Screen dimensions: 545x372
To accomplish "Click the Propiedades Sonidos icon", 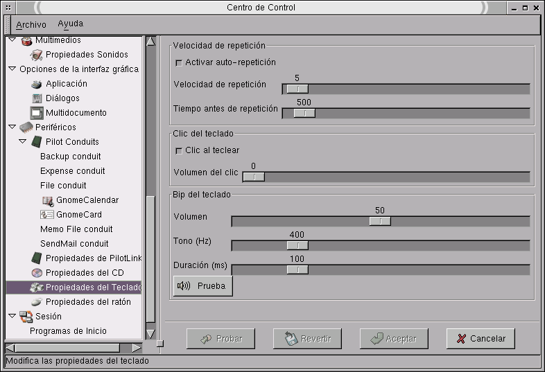I will click(x=37, y=55).
